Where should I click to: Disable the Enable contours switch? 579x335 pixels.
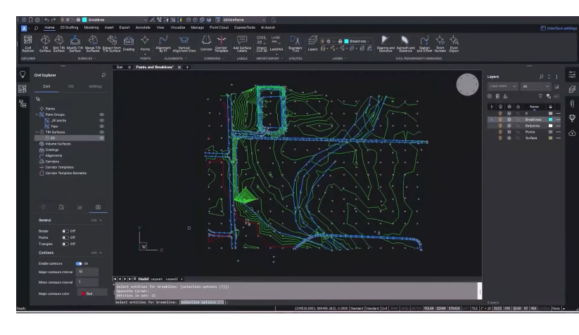coord(79,263)
